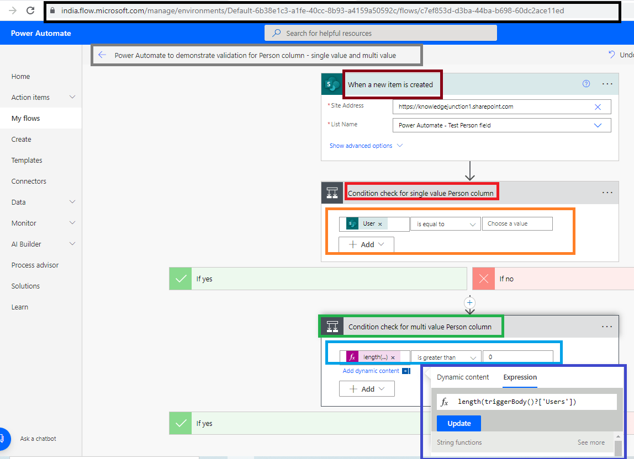Go back using flow title arrow
Viewport: 634px width, 459px height.
(102, 55)
